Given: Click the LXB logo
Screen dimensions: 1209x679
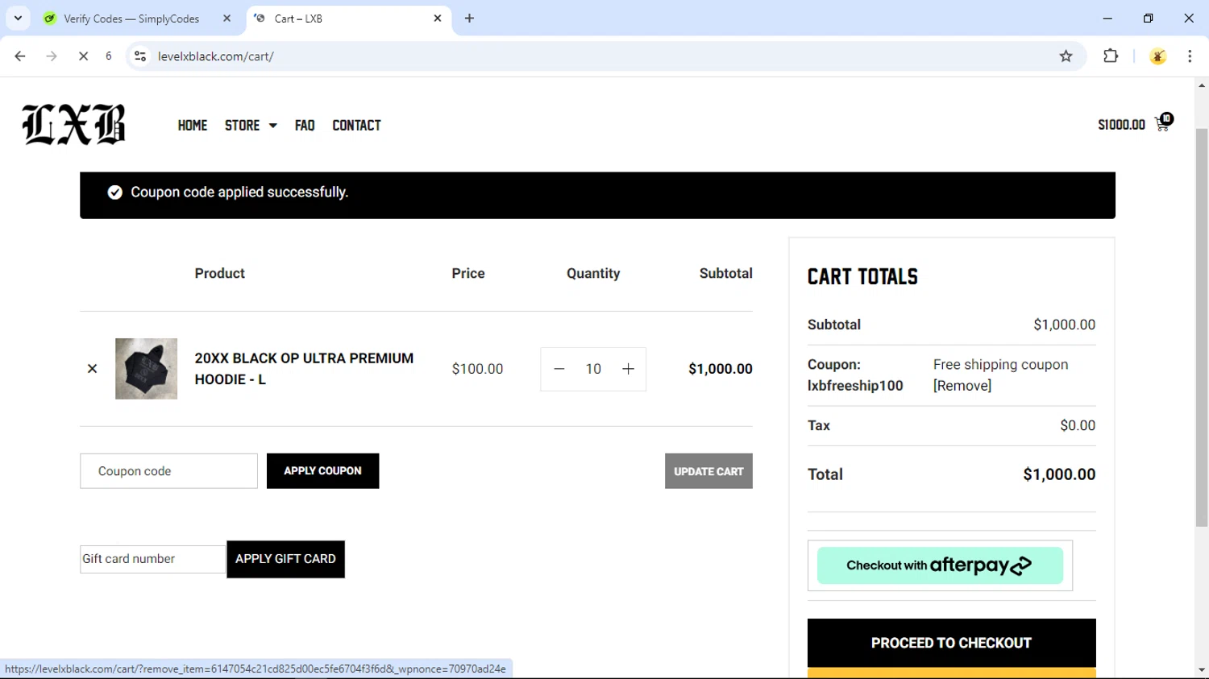Looking at the screenshot, I should [73, 125].
